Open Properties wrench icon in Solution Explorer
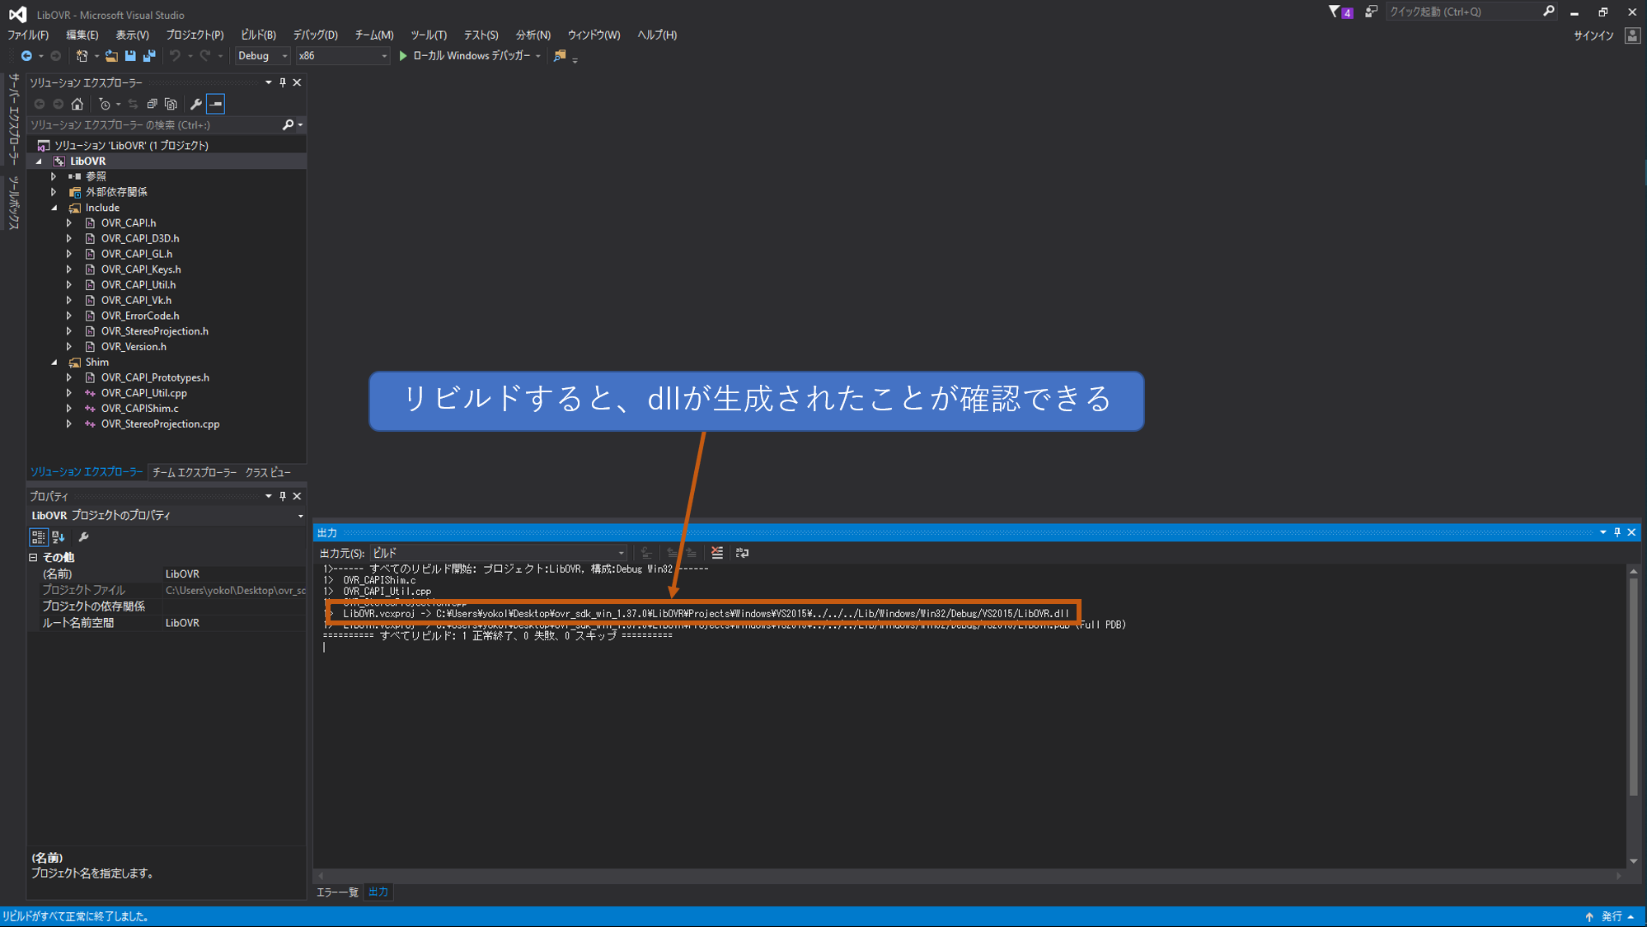The image size is (1647, 927). coord(195,104)
